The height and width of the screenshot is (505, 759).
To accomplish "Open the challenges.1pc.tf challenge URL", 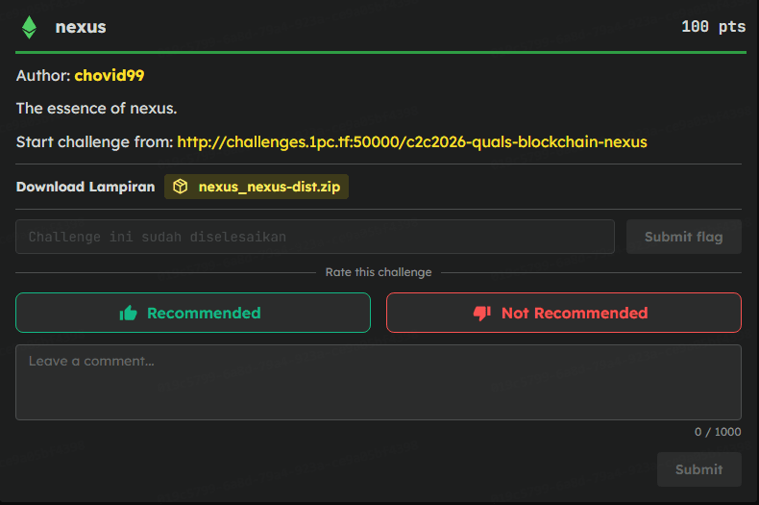I will tap(411, 141).
